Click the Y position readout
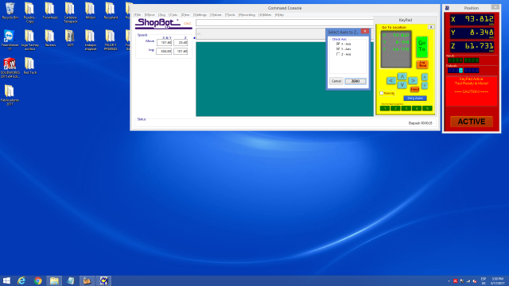This screenshot has width=509, height=286. click(472, 33)
